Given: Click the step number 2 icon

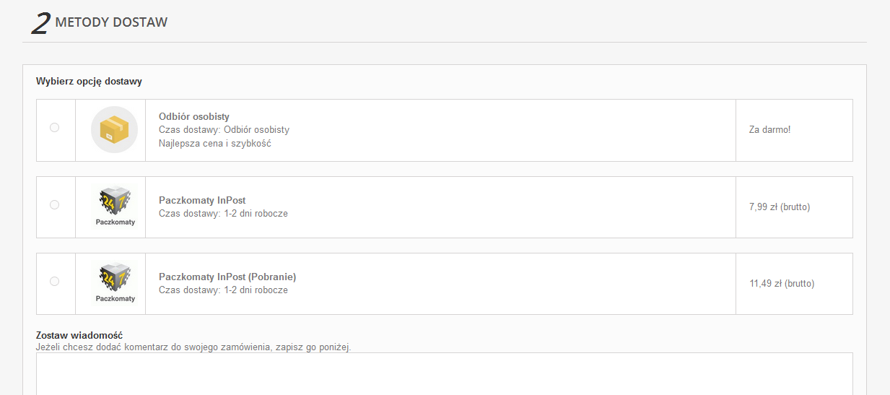Looking at the screenshot, I should click(40, 23).
